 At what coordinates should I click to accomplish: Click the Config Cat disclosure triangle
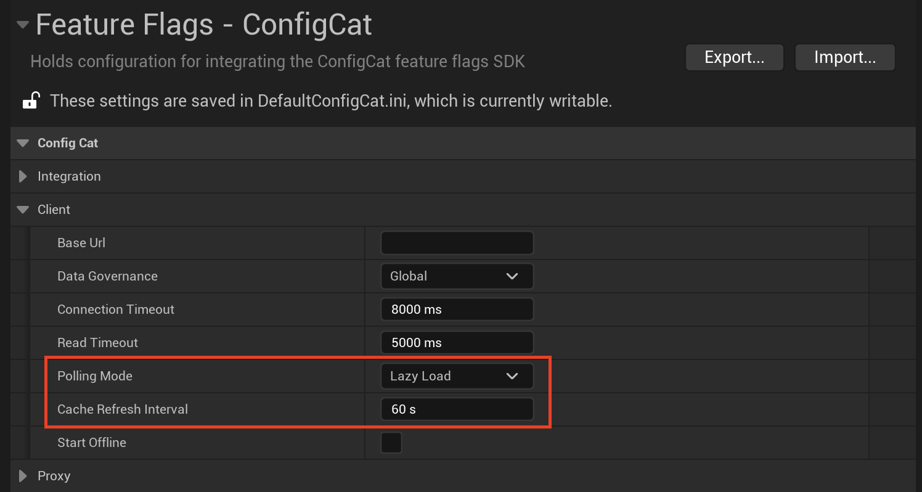[x=23, y=143]
